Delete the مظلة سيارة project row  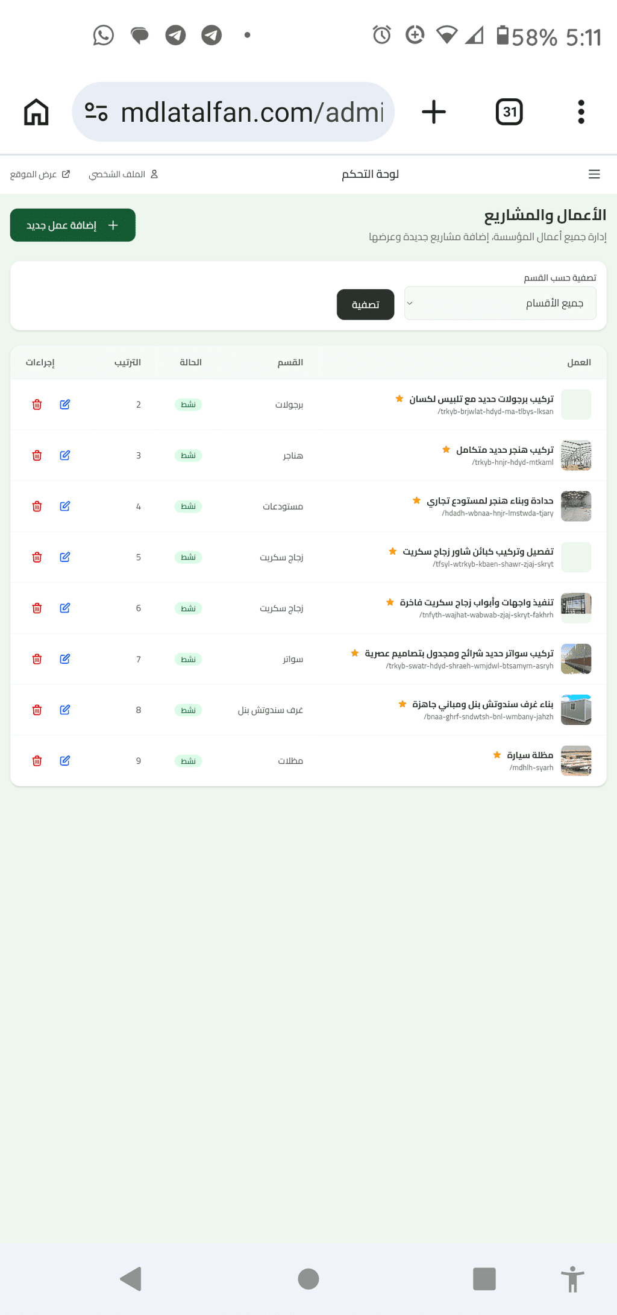click(37, 761)
